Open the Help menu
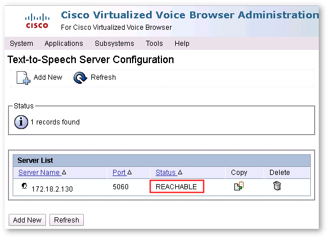The height and width of the screenshot is (238, 328). tap(182, 44)
